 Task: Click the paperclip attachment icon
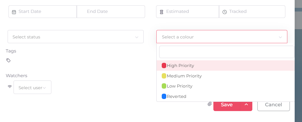click(x=209, y=104)
